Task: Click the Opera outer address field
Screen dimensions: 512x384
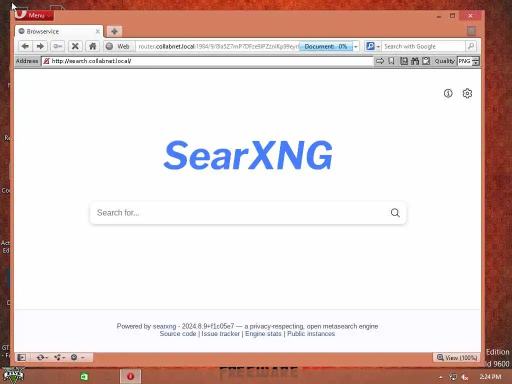Action: click(x=218, y=46)
